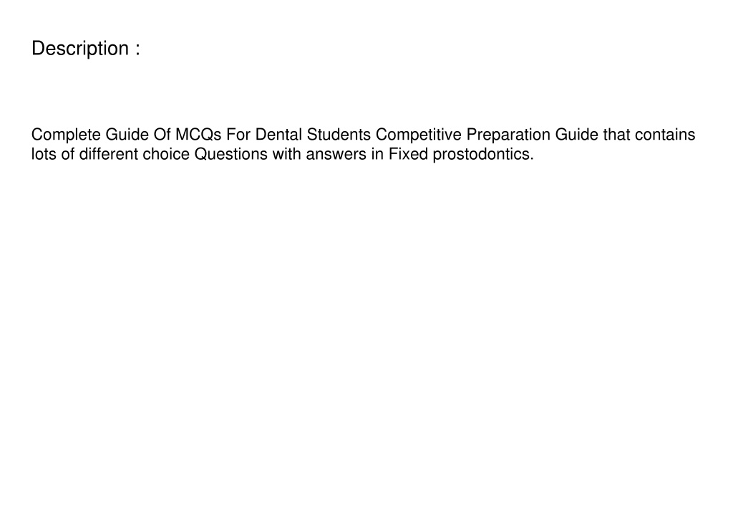The image size is (733, 518).
Task: Click the word 'Complete' in paragraph
Action: (x=66, y=135)
